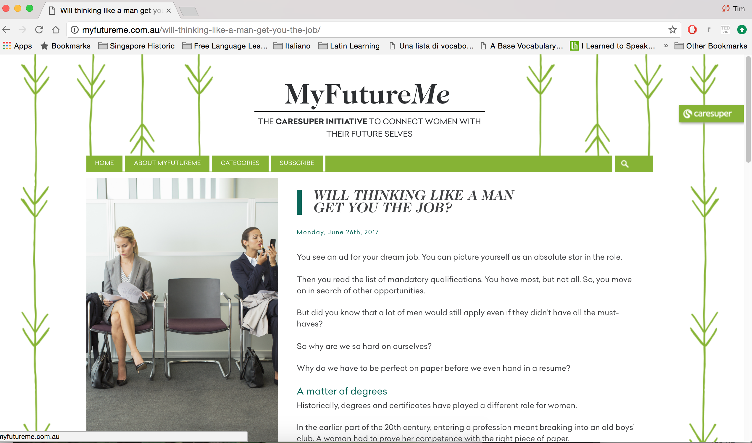The image size is (752, 443).
Task: Open the Latin Learning bookmark folder
Action: click(x=349, y=46)
